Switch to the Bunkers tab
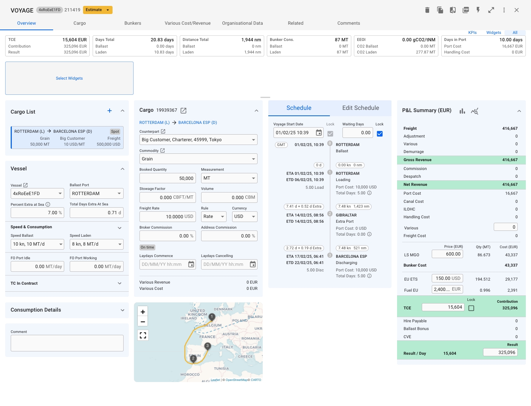This screenshot has height=406, width=531. tap(132, 23)
